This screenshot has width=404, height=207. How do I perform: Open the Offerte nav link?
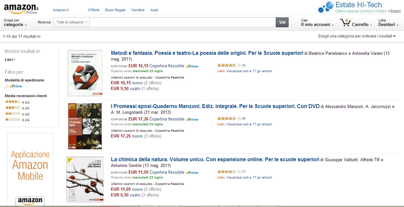click(94, 10)
